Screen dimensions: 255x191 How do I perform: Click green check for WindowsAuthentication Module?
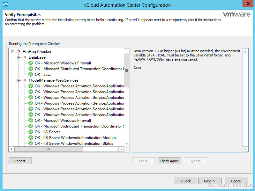coord(31,138)
